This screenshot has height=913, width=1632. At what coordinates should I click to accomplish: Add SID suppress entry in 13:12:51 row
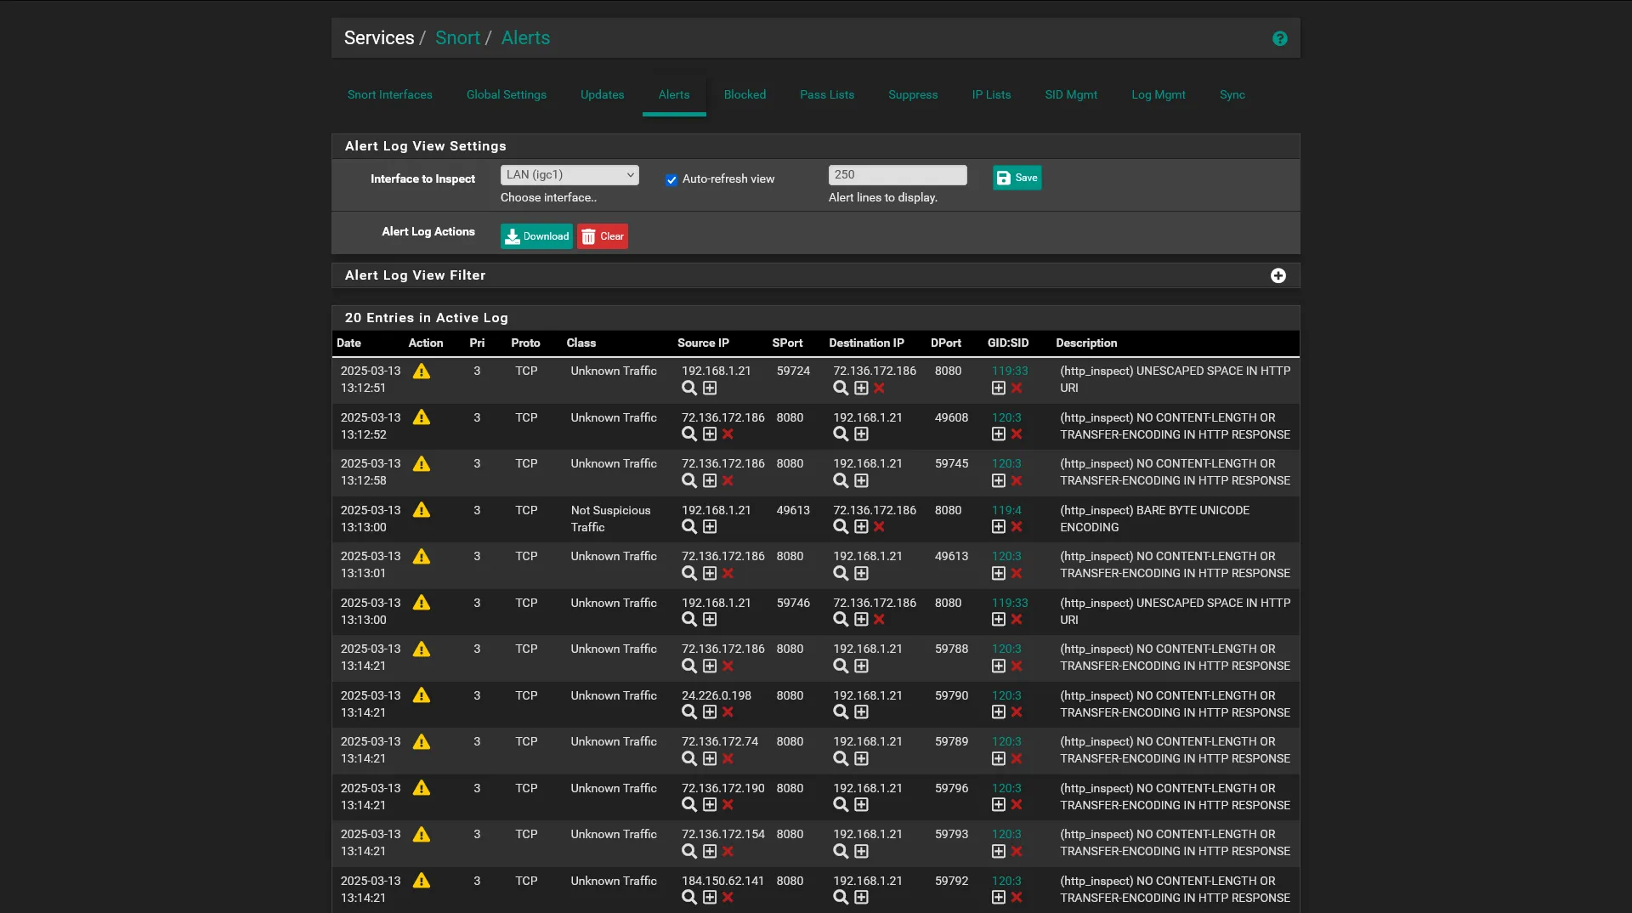pos(999,388)
